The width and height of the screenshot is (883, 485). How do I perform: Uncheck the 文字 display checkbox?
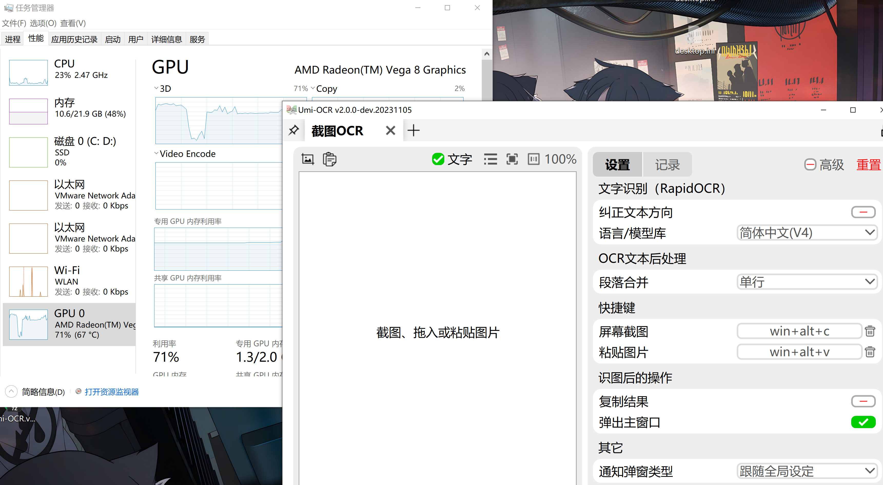[438, 159]
